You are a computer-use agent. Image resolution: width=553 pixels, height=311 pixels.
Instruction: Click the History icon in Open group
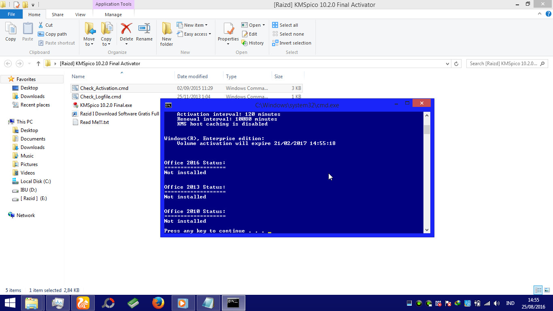(253, 43)
